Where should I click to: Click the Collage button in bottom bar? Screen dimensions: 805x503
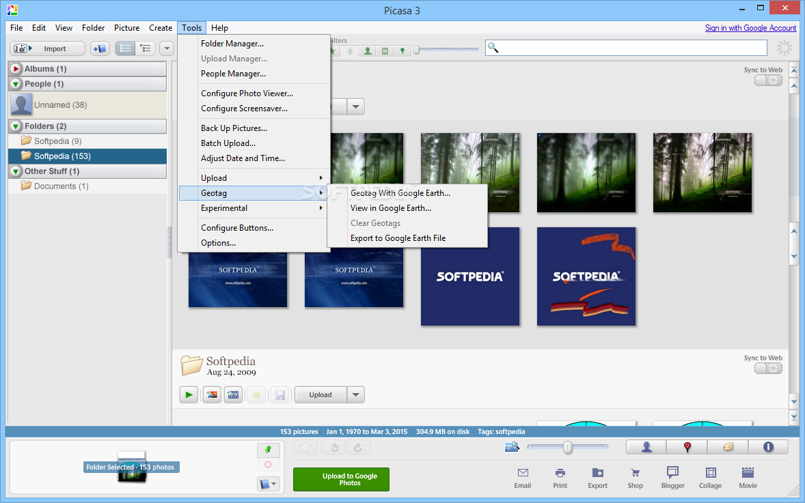[711, 478]
